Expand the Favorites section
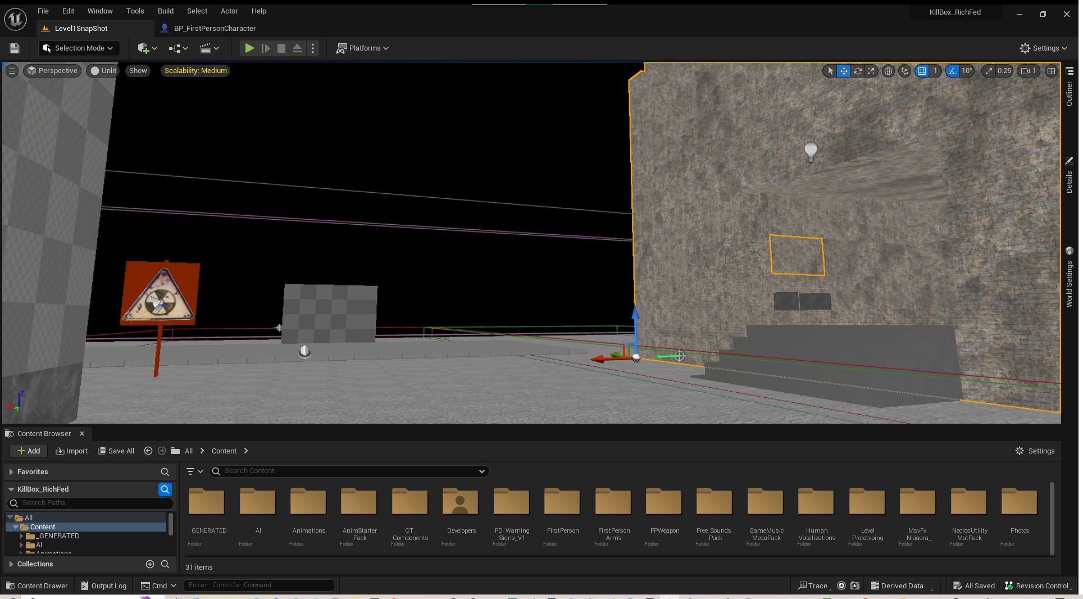1083x599 pixels. click(x=11, y=472)
